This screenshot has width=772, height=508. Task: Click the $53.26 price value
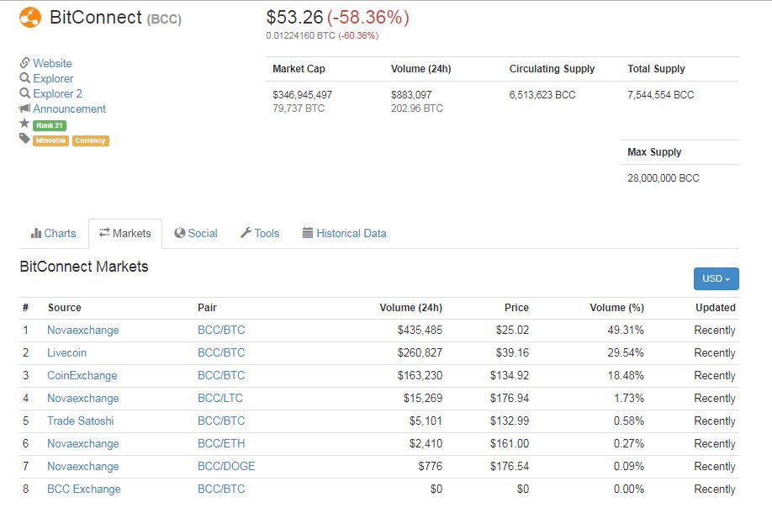(x=294, y=17)
